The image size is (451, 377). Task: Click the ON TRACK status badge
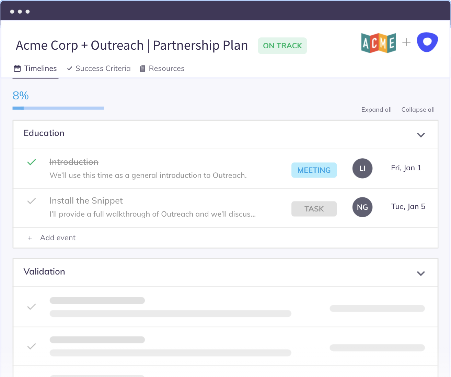282,45
